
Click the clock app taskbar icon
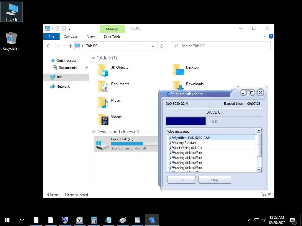pos(79,220)
